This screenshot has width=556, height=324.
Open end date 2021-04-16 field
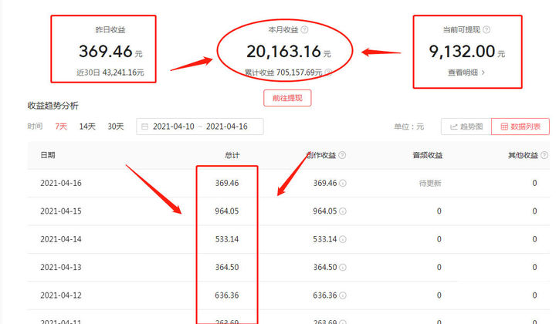[227, 127]
